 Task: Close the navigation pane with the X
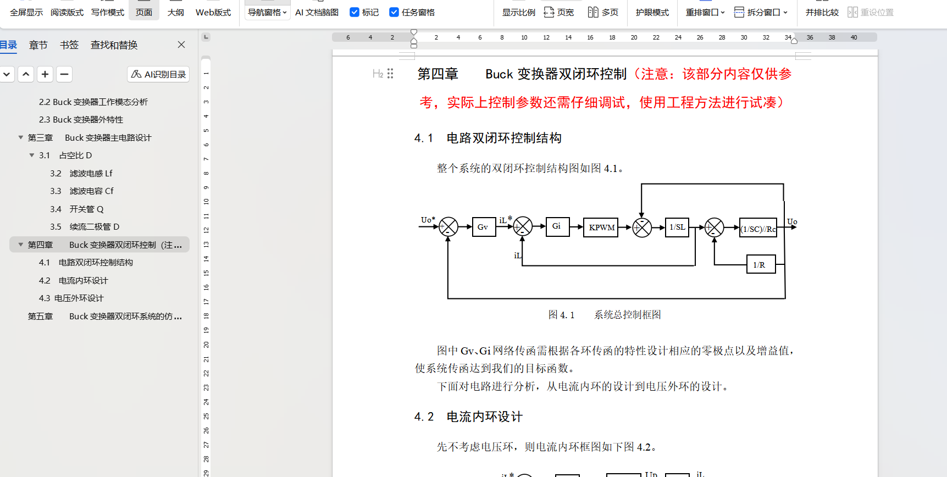pyautogui.click(x=181, y=45)
